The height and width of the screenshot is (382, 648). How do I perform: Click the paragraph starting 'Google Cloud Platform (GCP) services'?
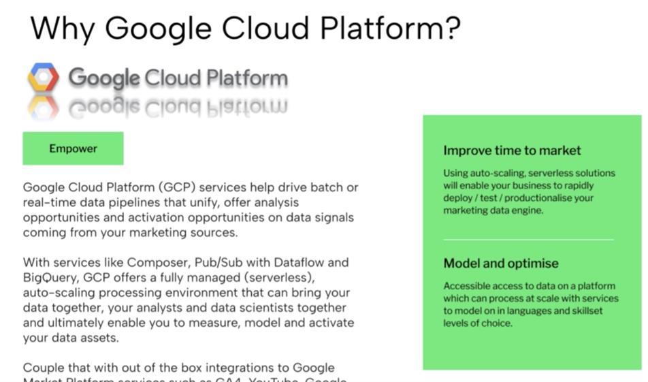pyautogui.click(x=191, y=210)
